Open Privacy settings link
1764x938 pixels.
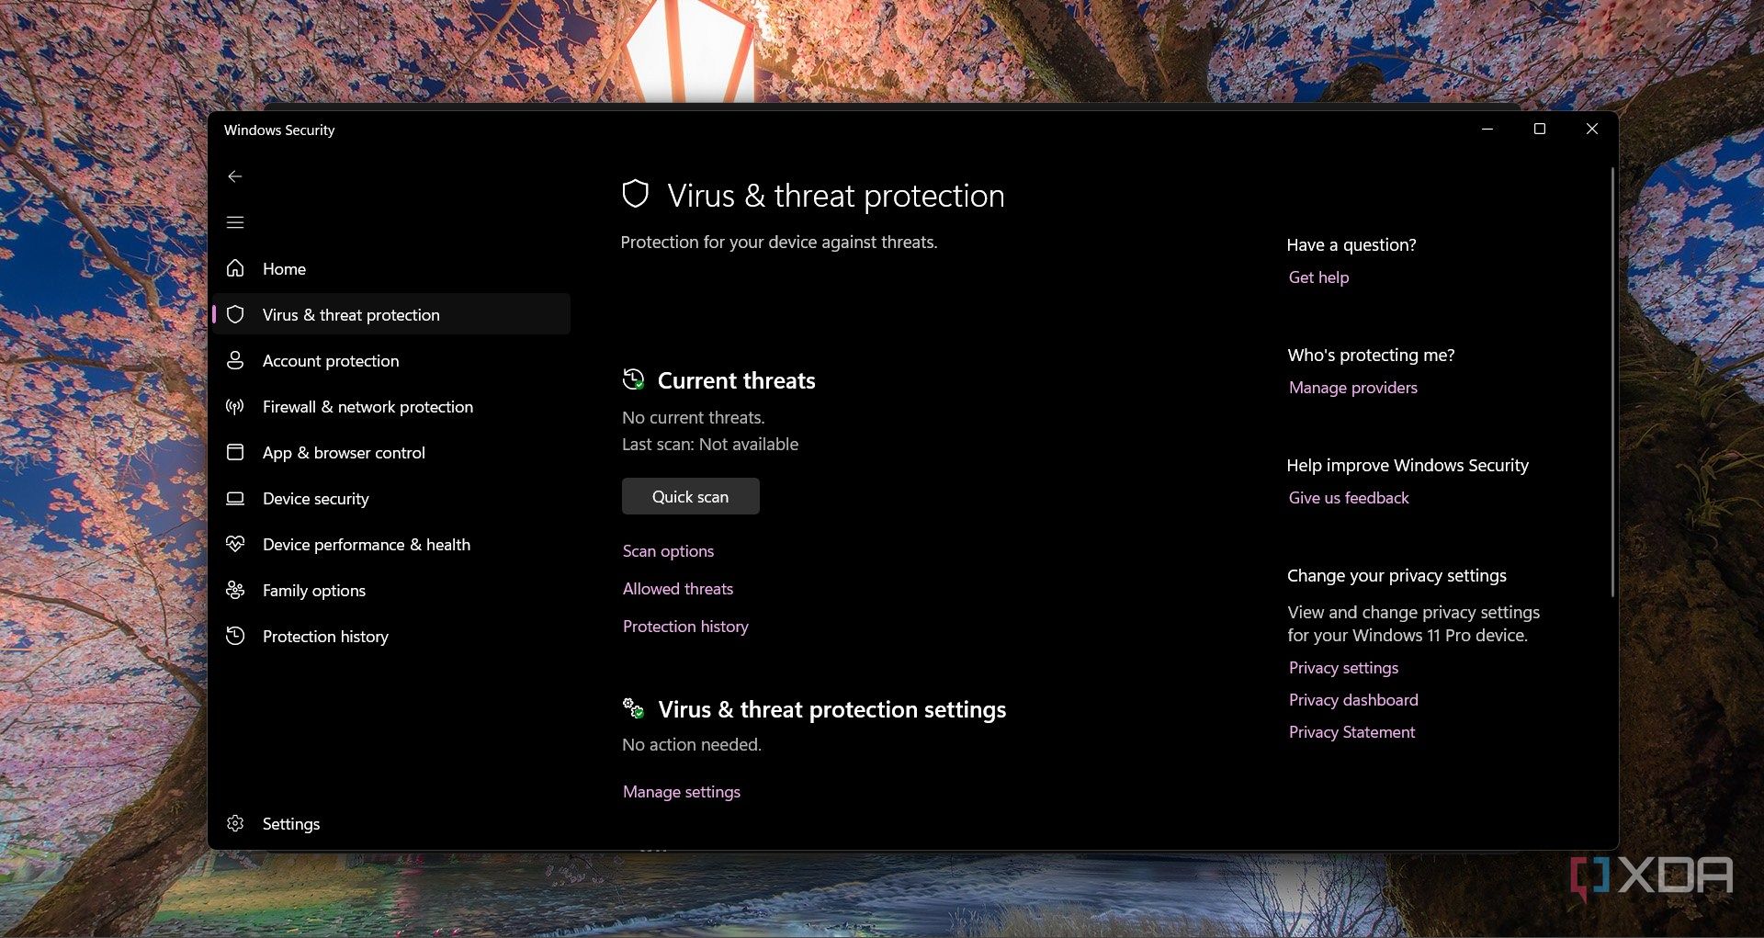[1343, 668]
